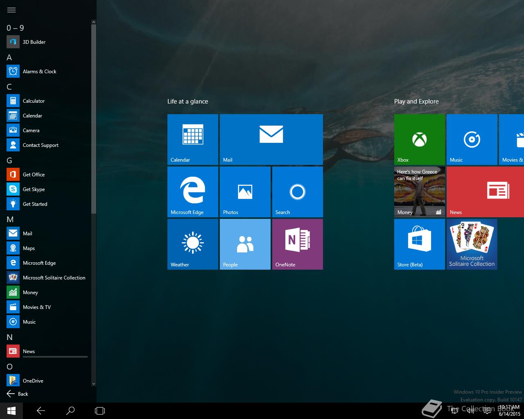Click the letter O group header
Screen dimensions: 524x419
[10, 367]
